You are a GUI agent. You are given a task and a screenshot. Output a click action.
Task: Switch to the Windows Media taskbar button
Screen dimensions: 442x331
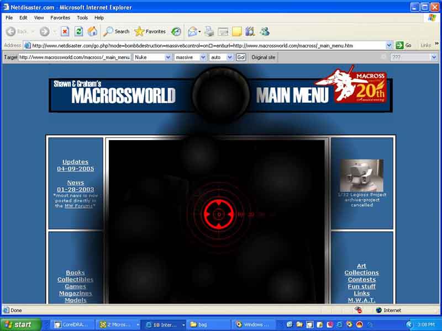pyautogui.click(x=255, y=324)
